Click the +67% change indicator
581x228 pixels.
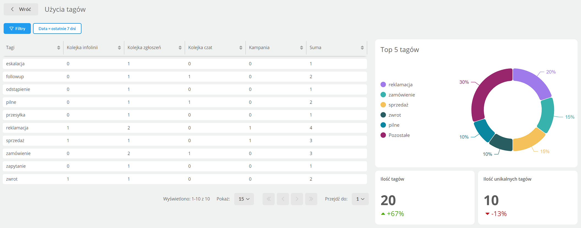click(x=392, y=214)
